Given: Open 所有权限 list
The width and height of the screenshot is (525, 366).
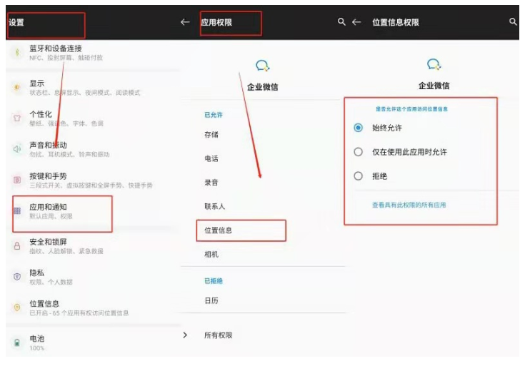Looking at the screenshot, I should pos(219,335).
